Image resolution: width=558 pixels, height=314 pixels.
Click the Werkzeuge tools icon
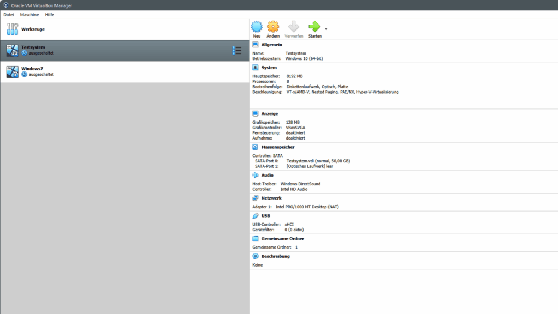tap(13, 29)
